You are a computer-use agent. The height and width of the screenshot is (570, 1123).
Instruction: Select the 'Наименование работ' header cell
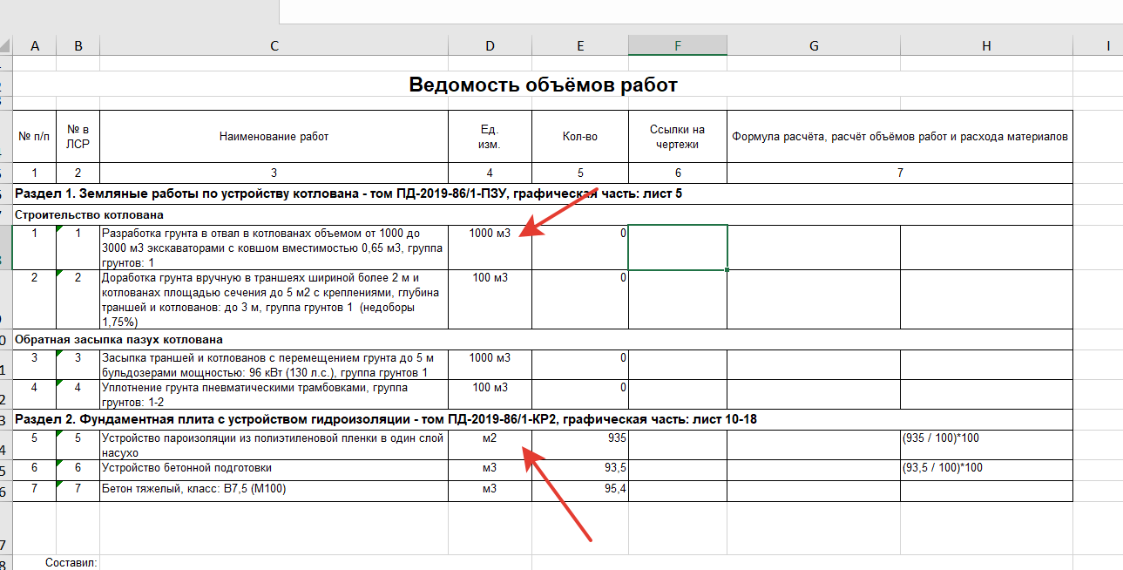click(274, 137)
